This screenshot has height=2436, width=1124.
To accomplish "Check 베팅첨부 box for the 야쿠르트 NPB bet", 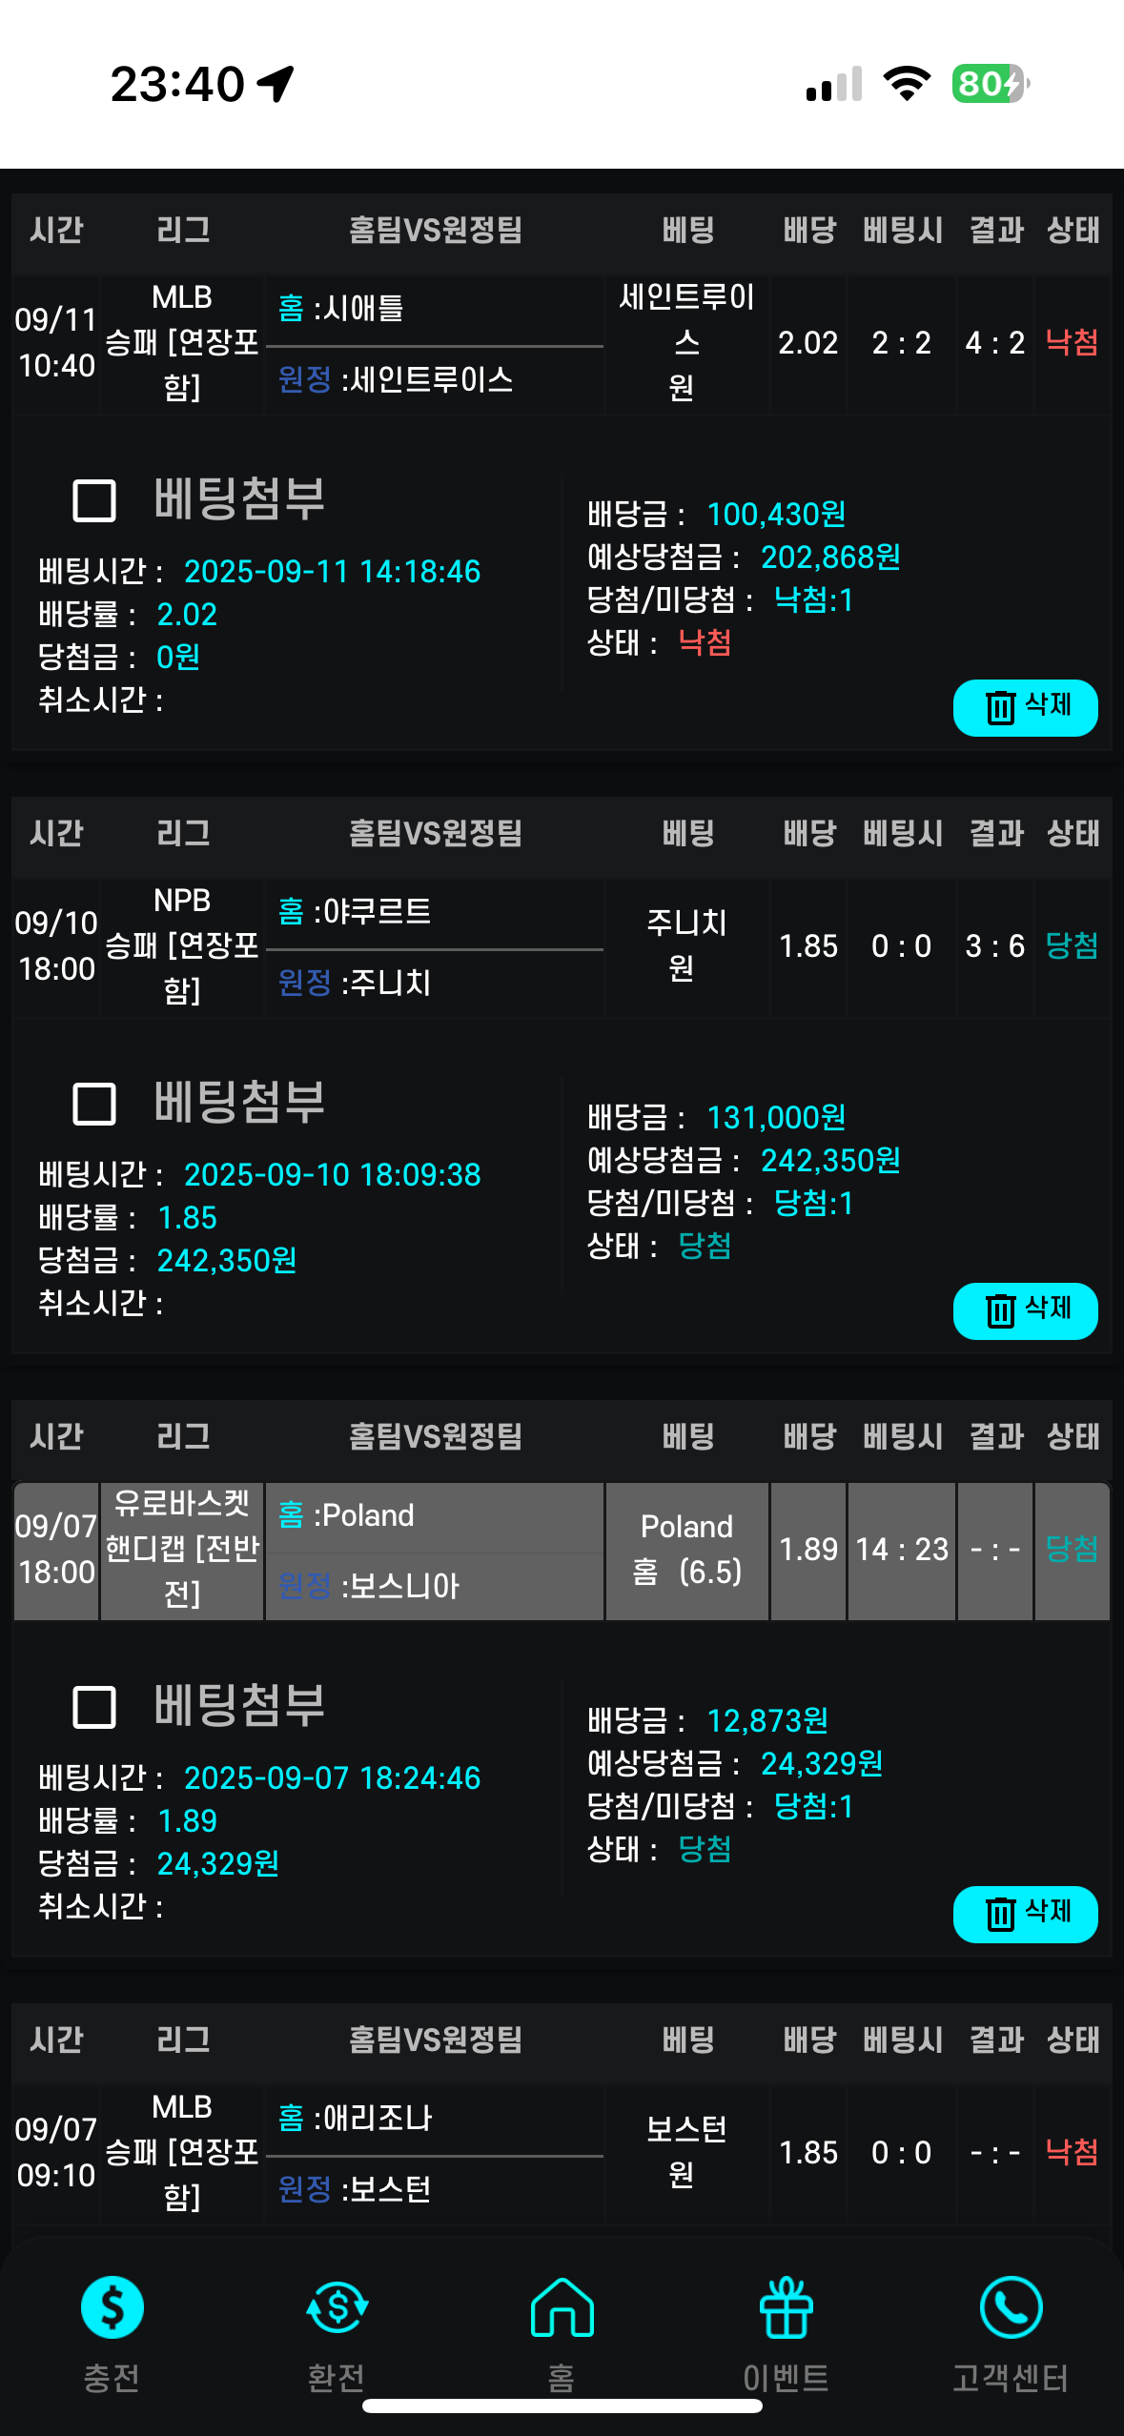I will [x=94, y=1104].
